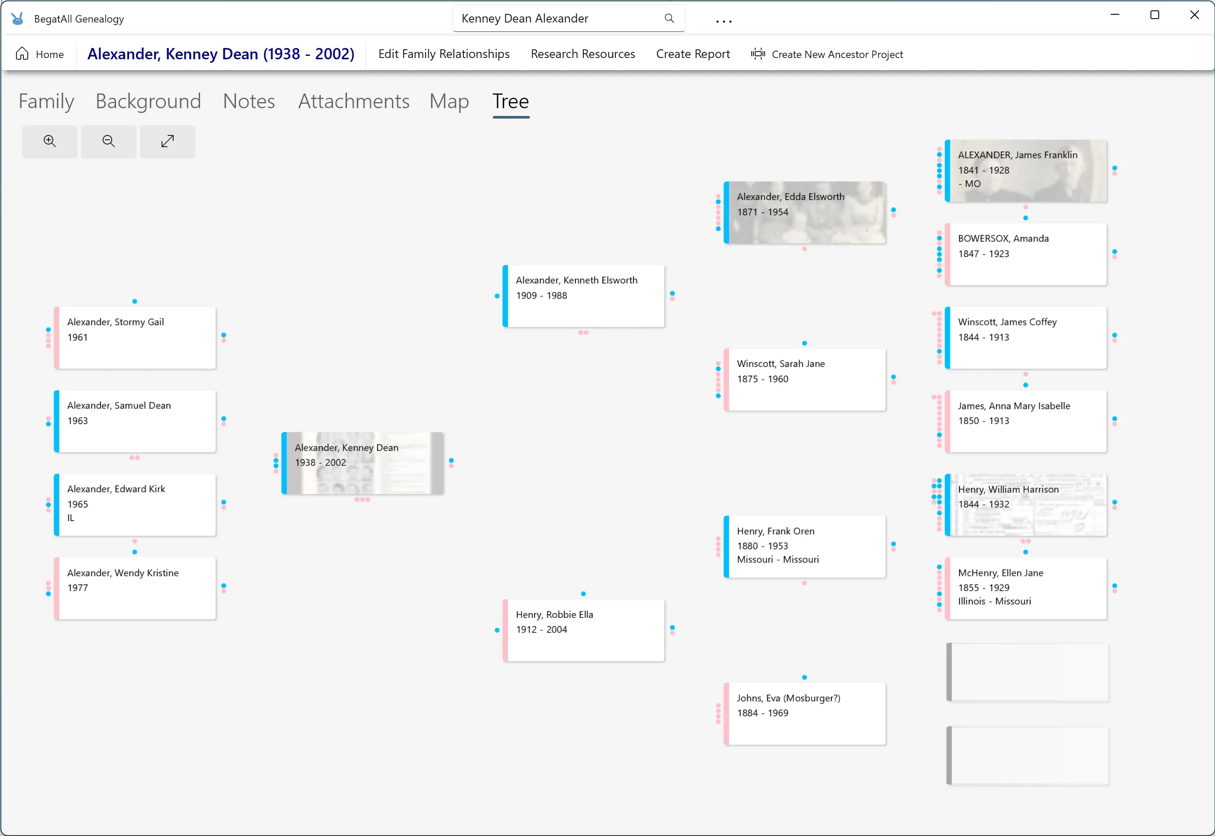Select the Alexander, Kenney Dean tree card
This screenshot has height=836, width=1215.
tap(363, 463)
